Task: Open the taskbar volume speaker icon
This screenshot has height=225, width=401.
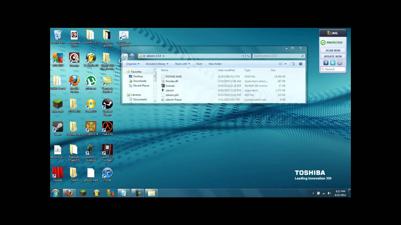Action: pos(329,193)
